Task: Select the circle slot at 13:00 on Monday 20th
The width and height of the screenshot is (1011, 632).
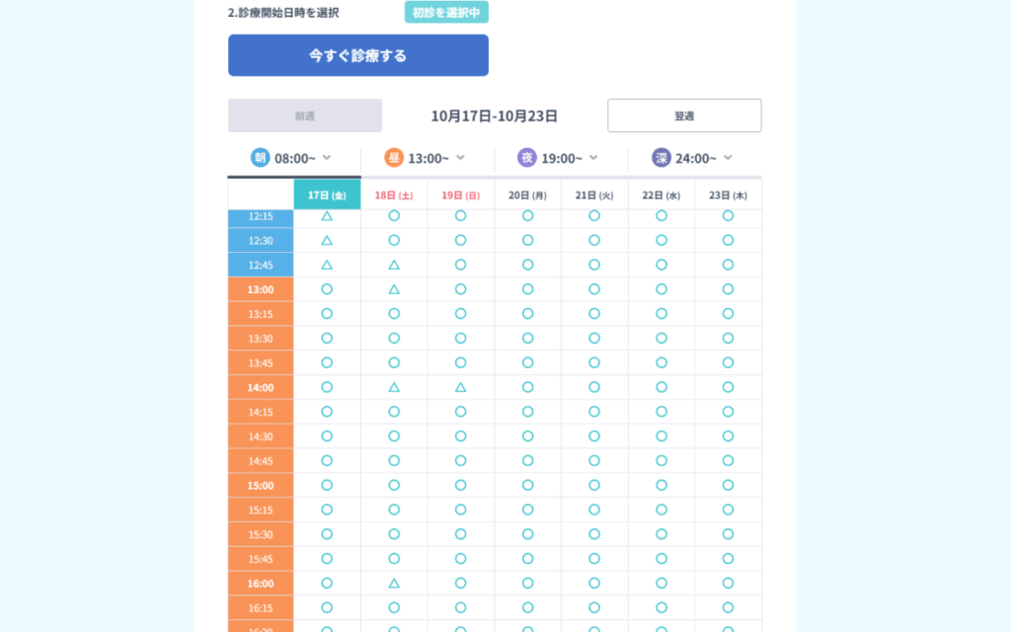Action: [527, 289]
